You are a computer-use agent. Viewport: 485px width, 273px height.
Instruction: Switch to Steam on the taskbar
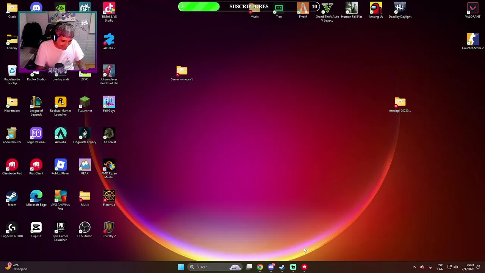click(x=282, y=267)
